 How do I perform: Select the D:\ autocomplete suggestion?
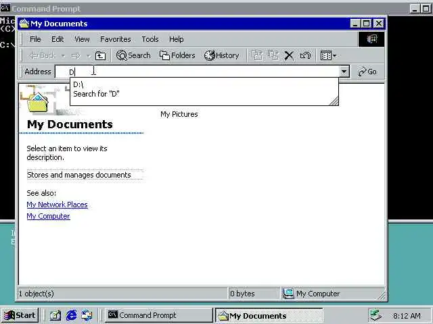[x=204, y=84]
